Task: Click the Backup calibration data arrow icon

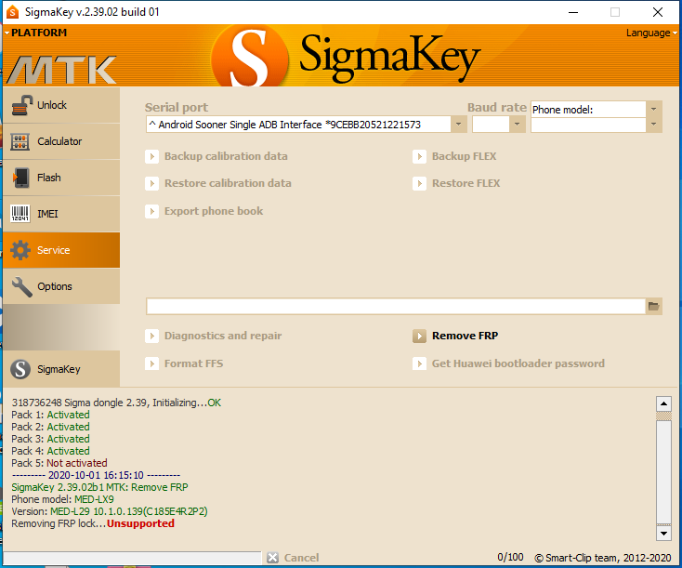Action: [x=151, y=156]
